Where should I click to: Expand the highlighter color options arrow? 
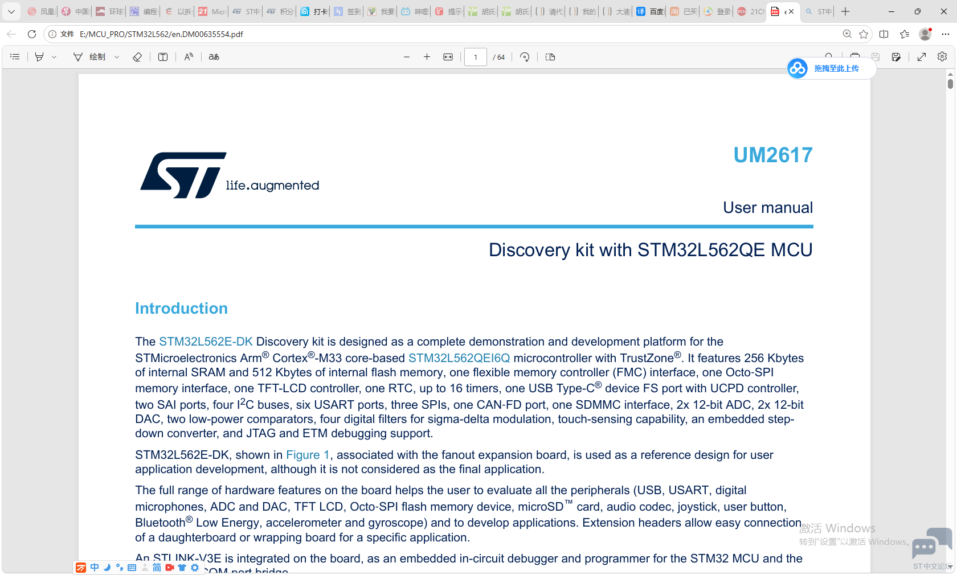coord(54,57)
